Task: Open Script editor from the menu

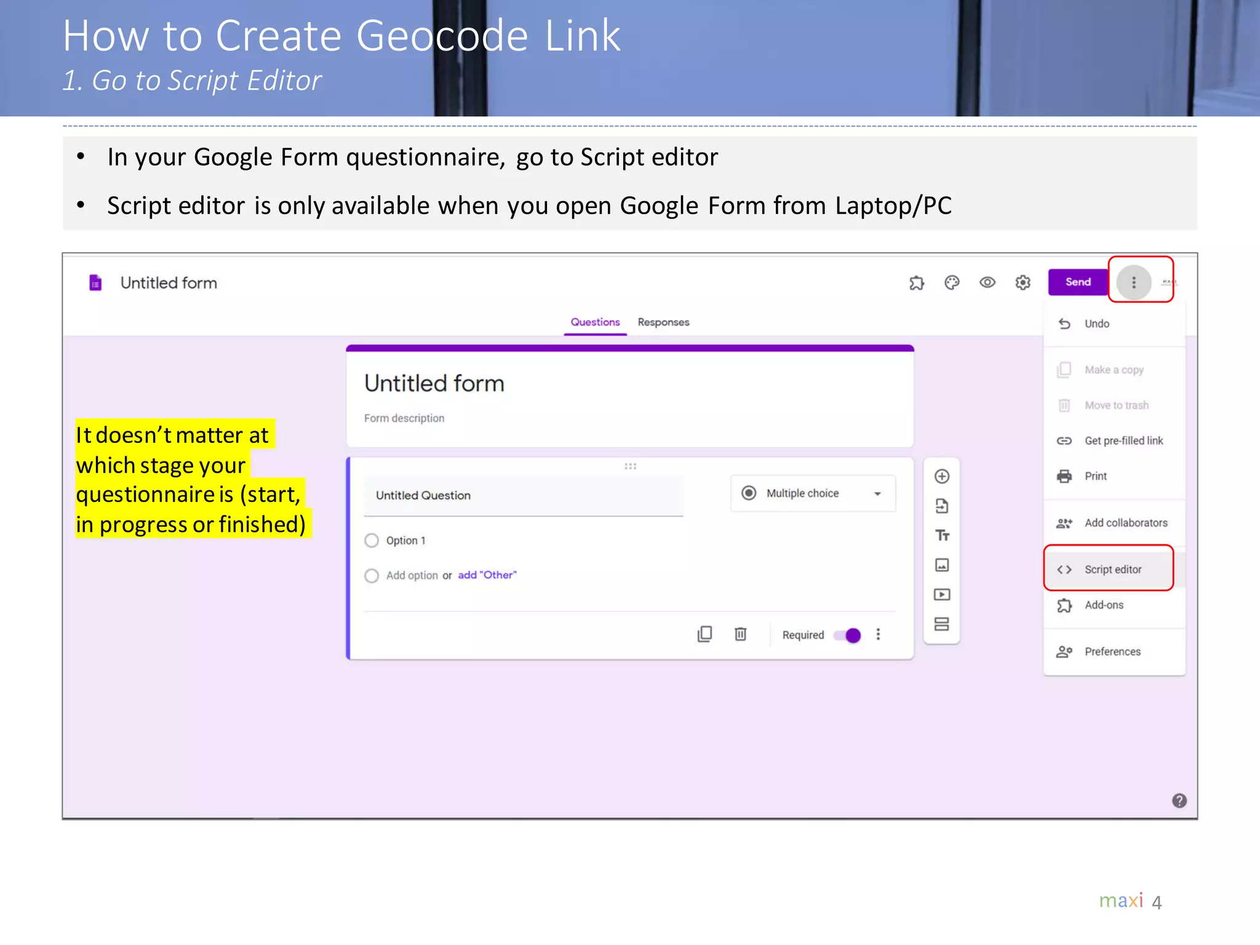Action: pos(1115,569)
